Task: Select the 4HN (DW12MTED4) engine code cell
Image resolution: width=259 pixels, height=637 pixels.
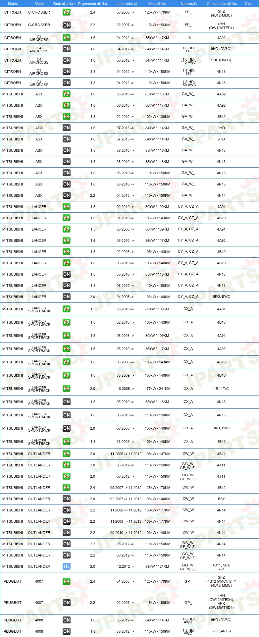Action: pyautogui.click(x=221, y=26)
